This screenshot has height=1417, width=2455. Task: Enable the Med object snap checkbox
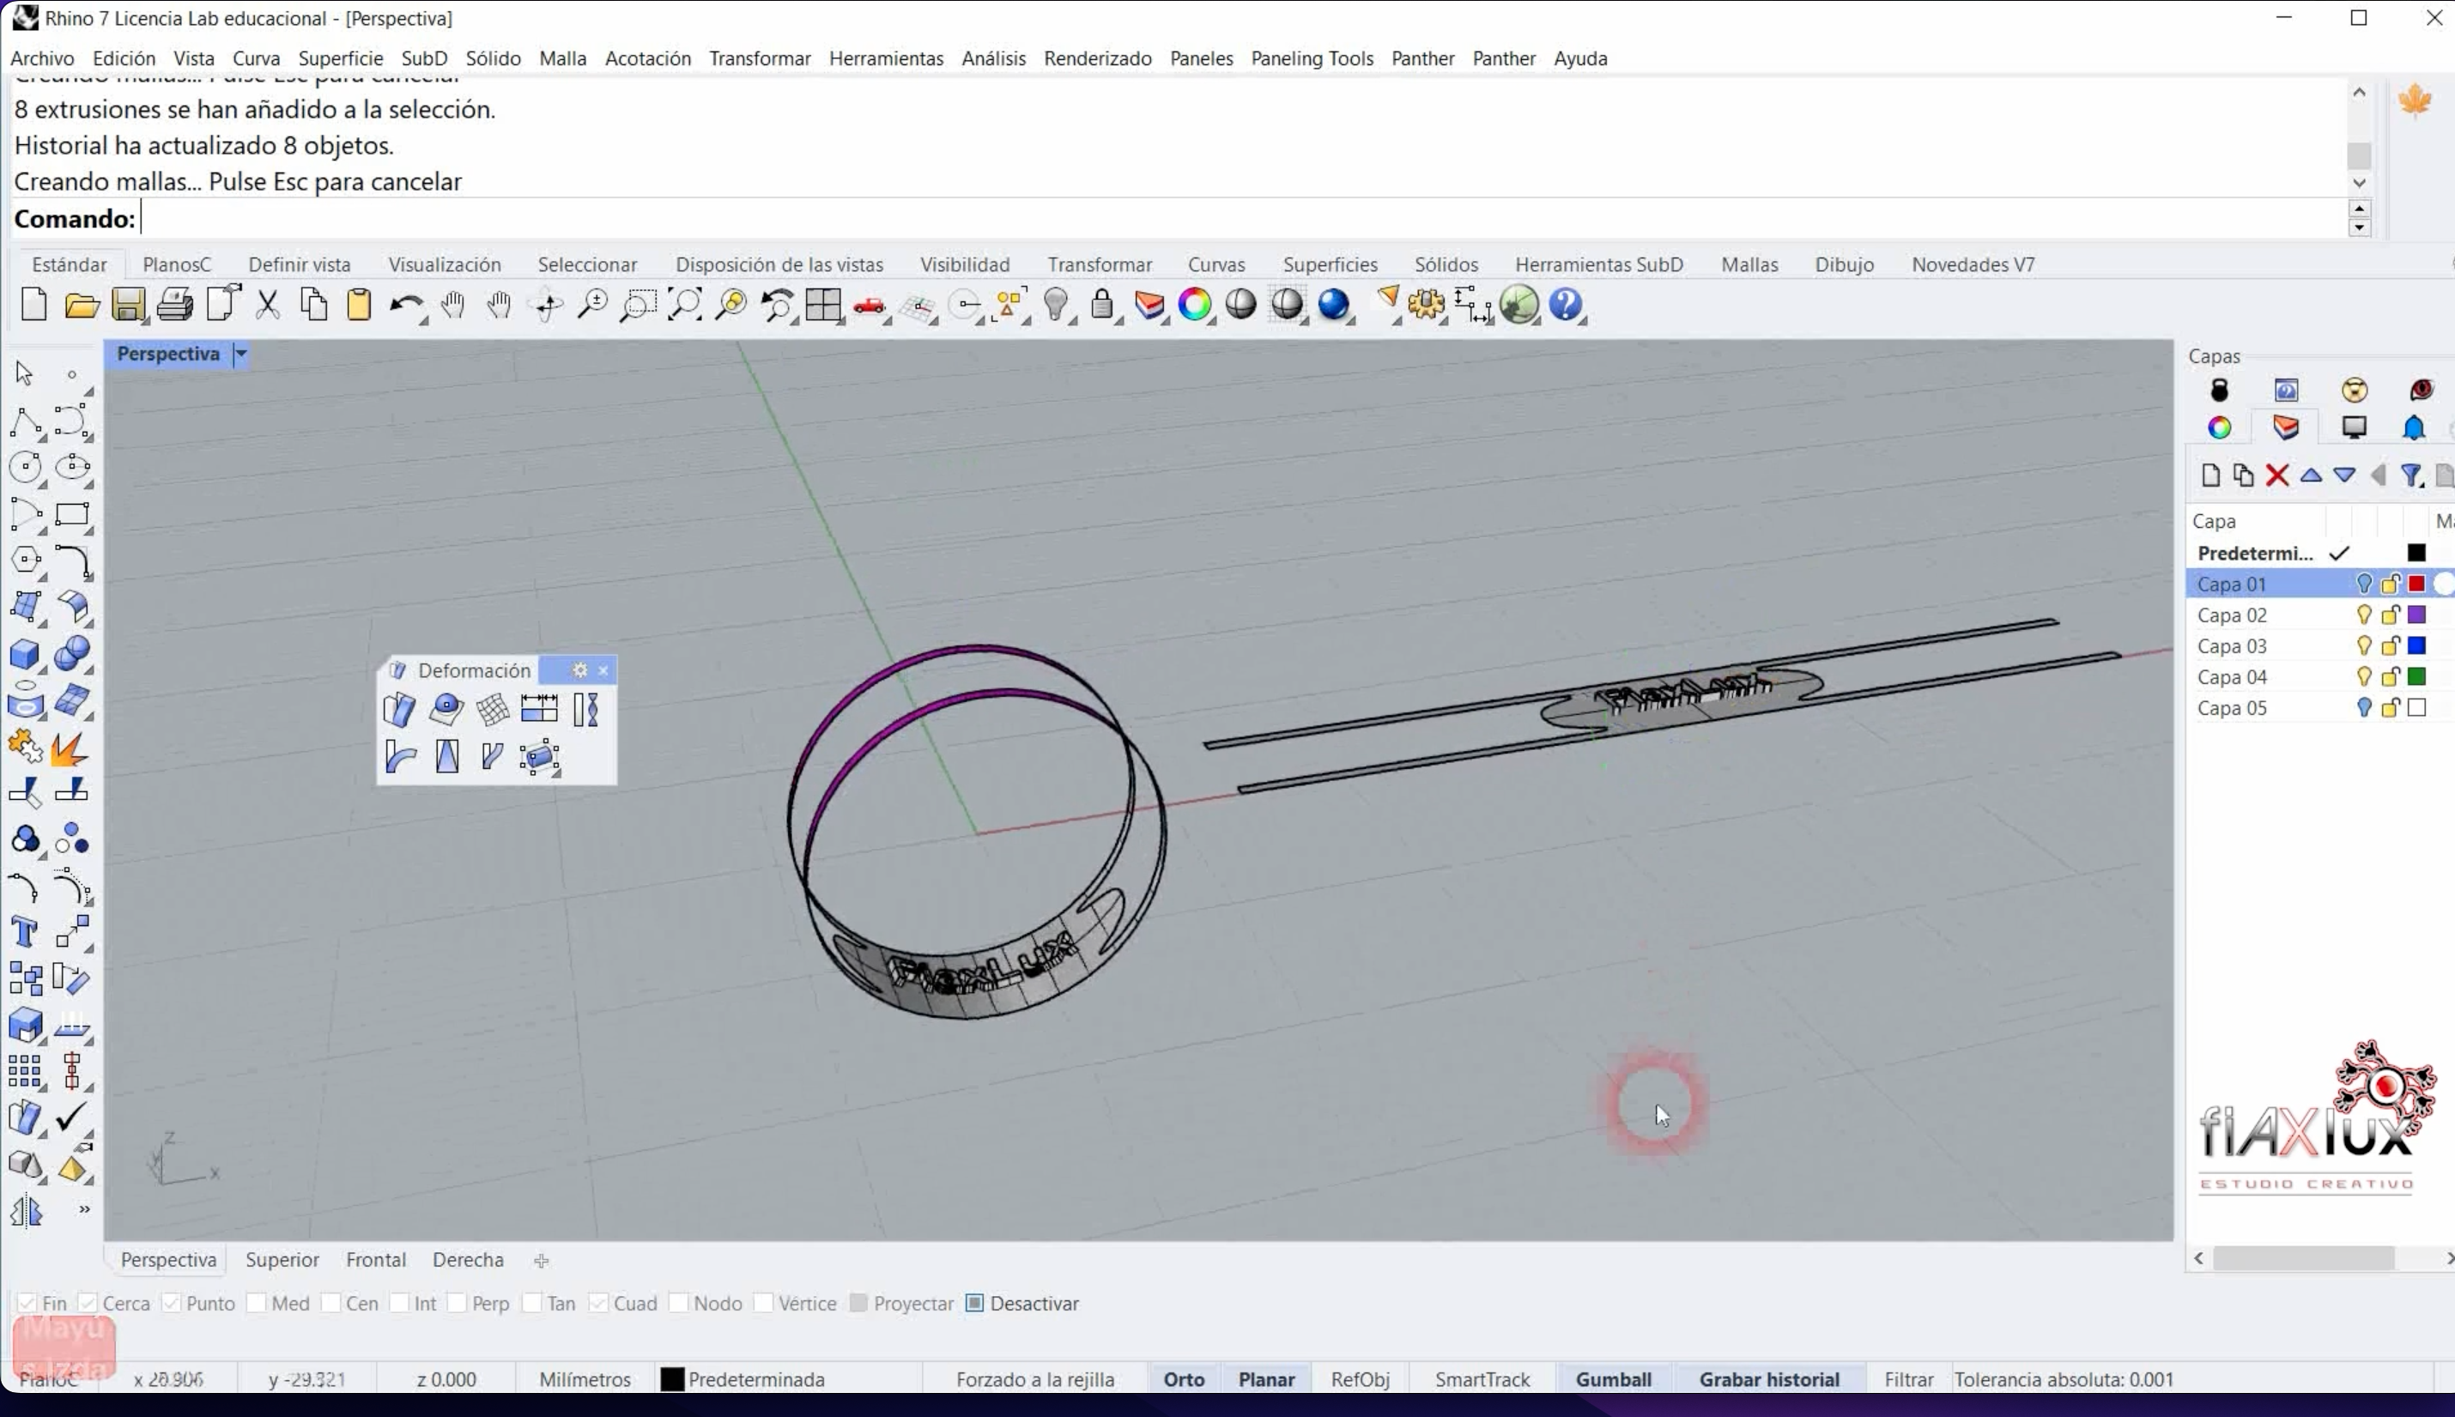[x=257, y=1303]
